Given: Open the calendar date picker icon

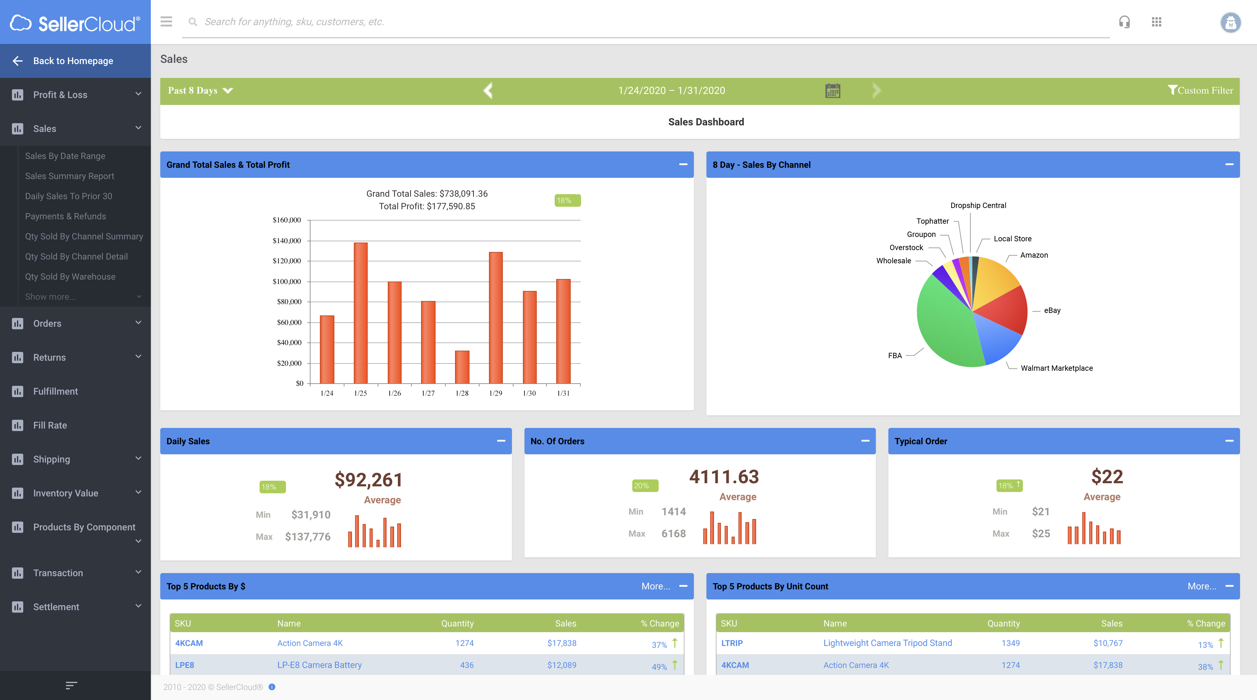Looking at the screenshot, I should coord(832,91).
